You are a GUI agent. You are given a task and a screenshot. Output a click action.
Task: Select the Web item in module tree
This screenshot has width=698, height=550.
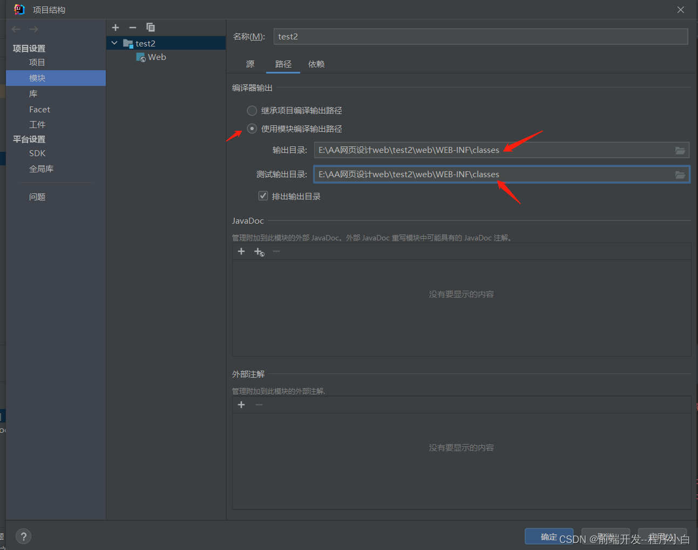pyautogui.click(x=157, y=57)
